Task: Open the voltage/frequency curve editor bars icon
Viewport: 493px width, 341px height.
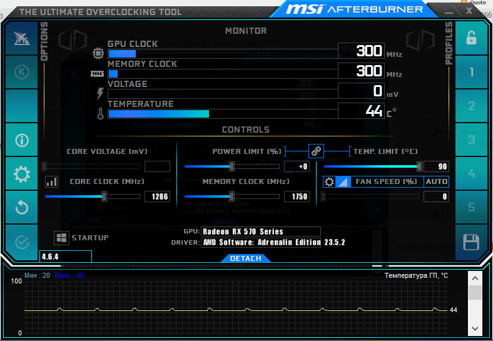Action: coord(51,181)
